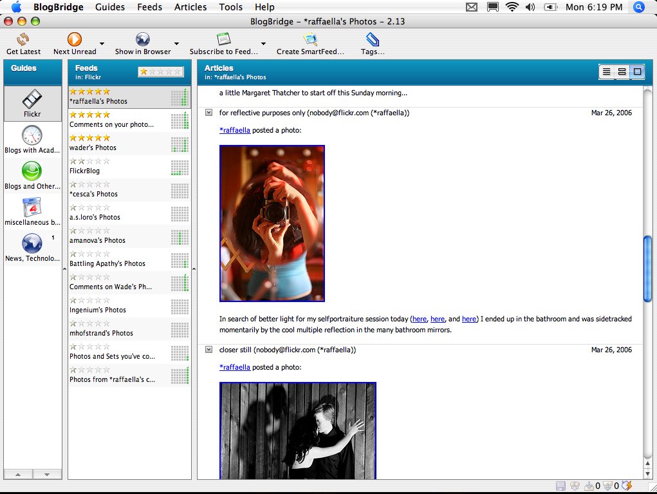Click the floppy disk status bar icon
657x494 pixels.
(x=560, y=486)
